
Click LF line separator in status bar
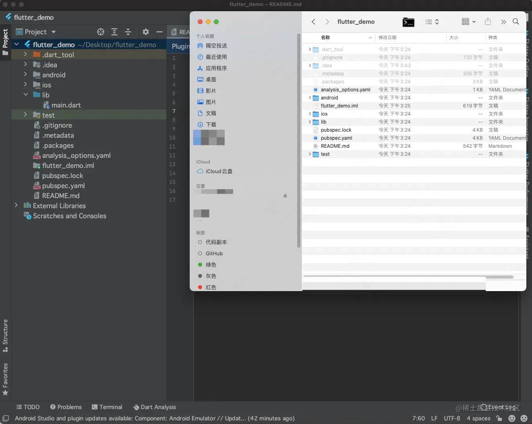pos(434,418)
